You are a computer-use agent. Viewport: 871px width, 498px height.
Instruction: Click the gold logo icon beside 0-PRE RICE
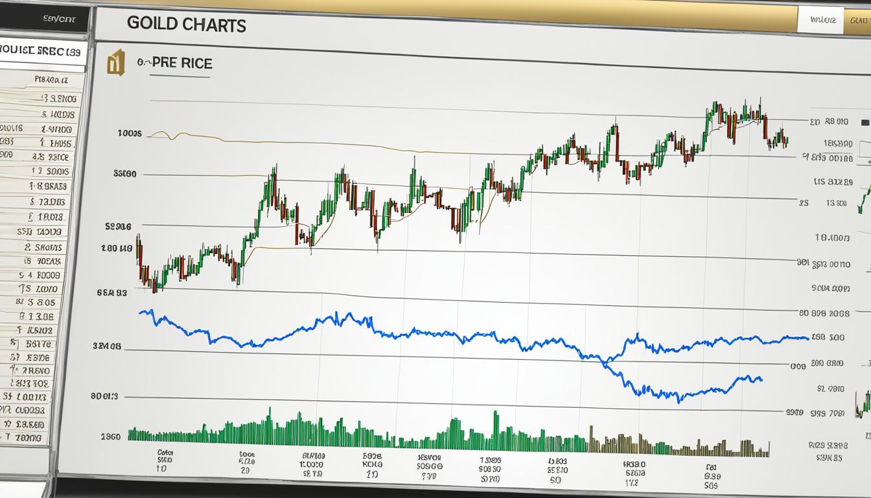(x=115, y=64)
